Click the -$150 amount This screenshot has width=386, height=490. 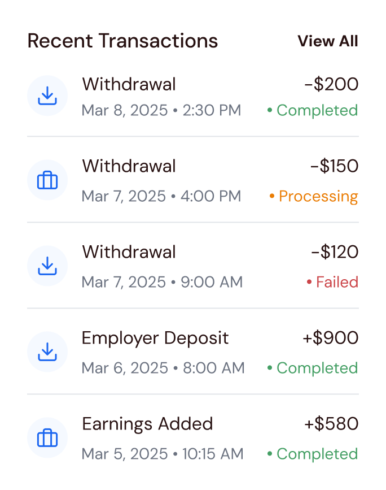point(334,166)
